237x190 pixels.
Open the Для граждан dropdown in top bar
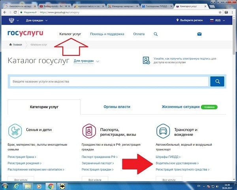click(37, 20)
